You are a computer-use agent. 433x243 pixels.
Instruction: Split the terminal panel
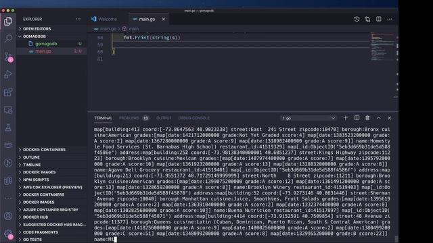pos(357,118)
